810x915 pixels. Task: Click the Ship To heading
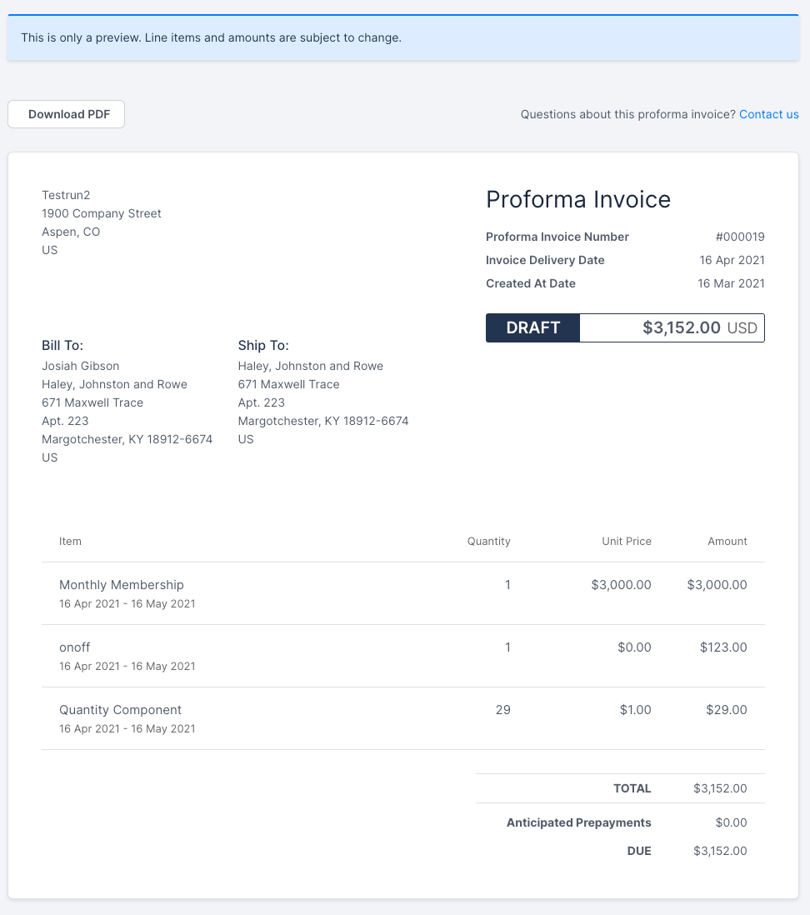tap(263, 345)
